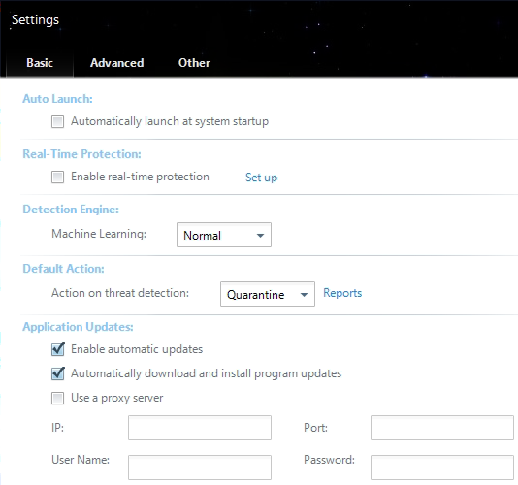Screen dimensions: 518x485
Task: Uncheck Enable automatic updates
Action: (58, 349)
